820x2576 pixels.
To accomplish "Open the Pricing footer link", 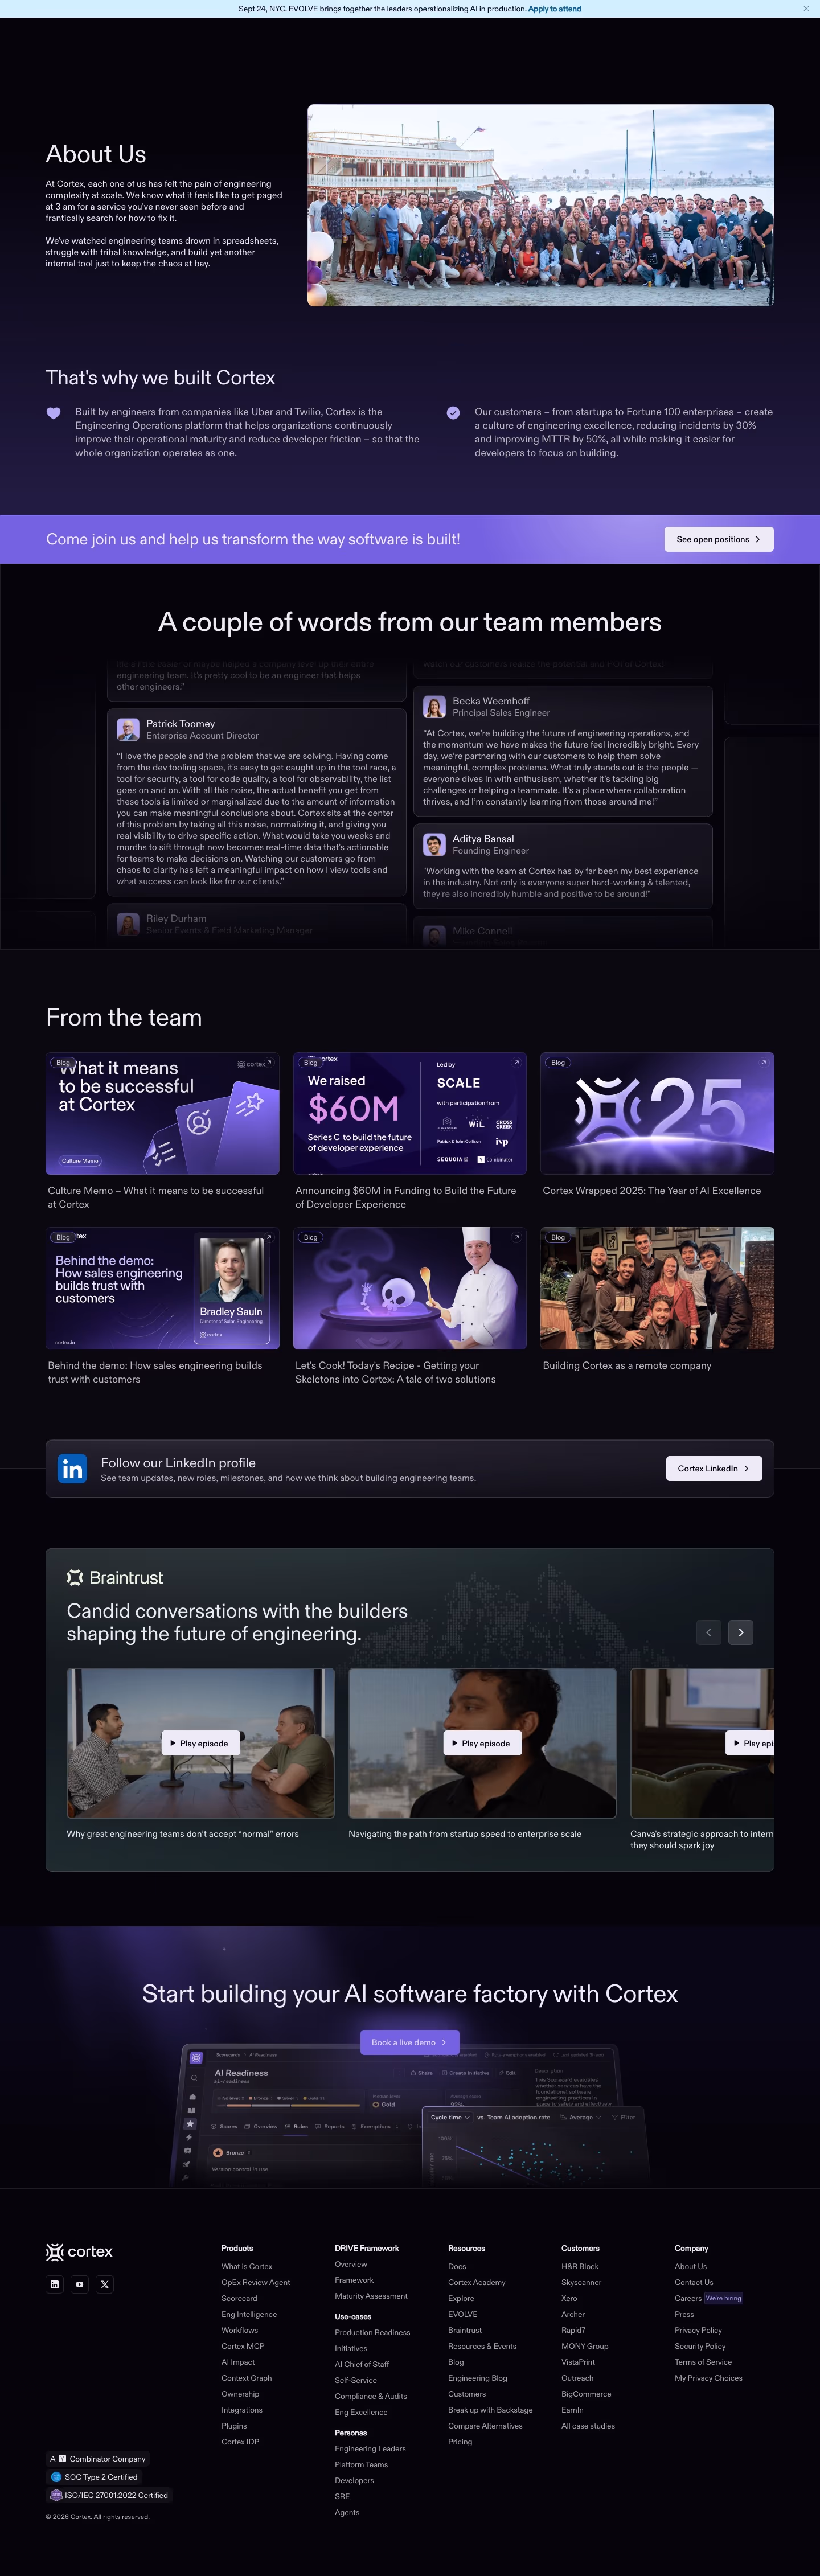I will (x=460, y=2442).
